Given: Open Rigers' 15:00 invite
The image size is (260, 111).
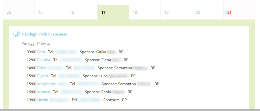Looking at the screenshot, I should pyautogui.click(x=42, y=76).
